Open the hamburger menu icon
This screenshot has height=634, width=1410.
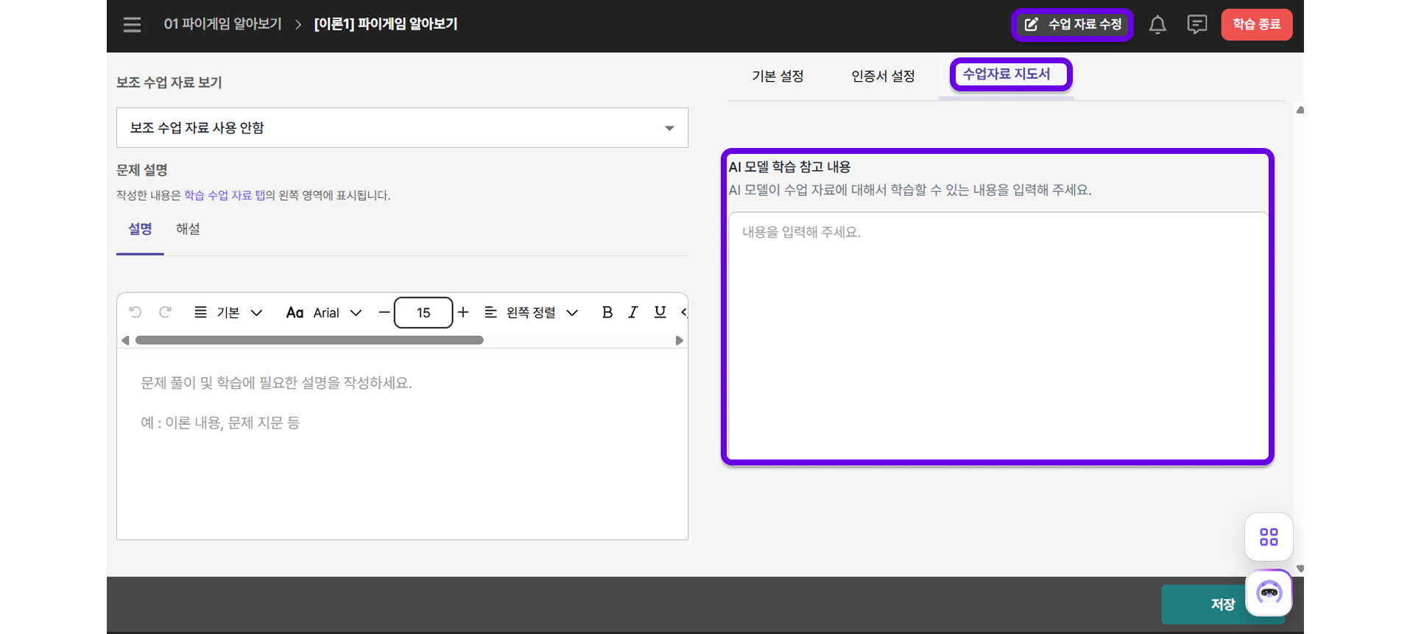coord(132,25)
